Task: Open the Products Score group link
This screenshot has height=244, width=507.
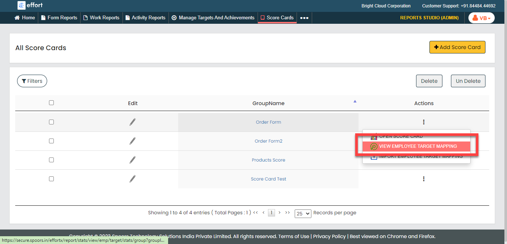Action: [x=268, y=160]
